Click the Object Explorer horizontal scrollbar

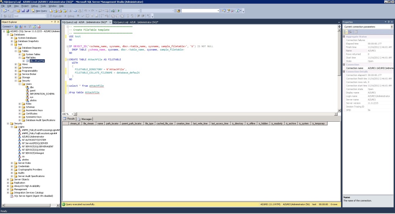point(30,205)
